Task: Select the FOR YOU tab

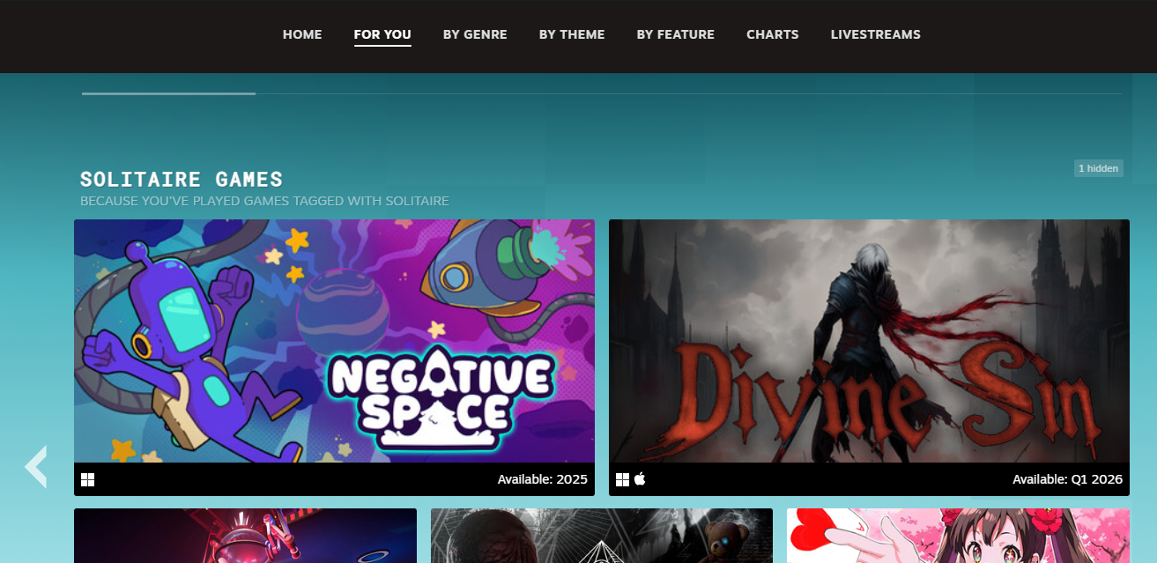Action: pyautogui.click(x=382, y=34)
